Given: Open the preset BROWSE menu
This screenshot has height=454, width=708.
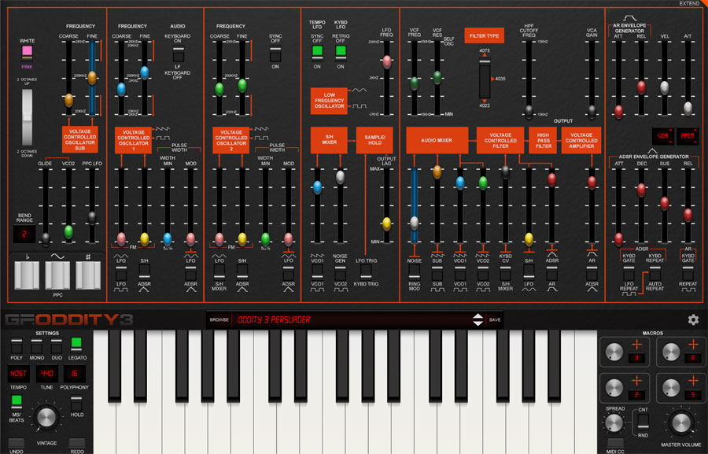Looking at the screenshot, I should click(220, 321).
